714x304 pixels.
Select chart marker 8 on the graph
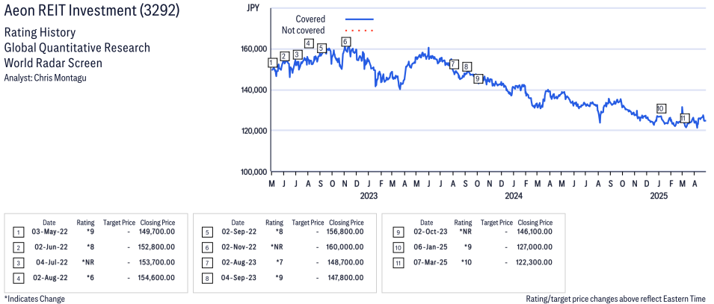tap(466, 67)
